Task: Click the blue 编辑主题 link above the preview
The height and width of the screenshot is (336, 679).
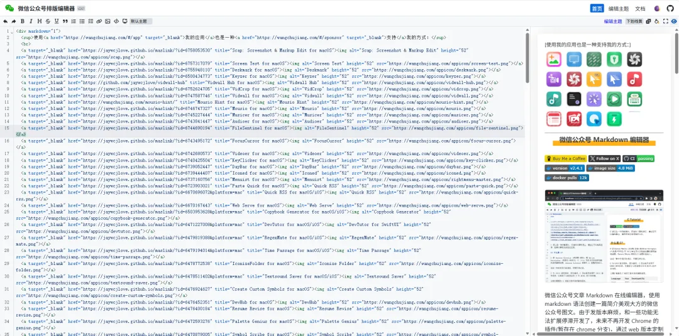Action: 613,21
